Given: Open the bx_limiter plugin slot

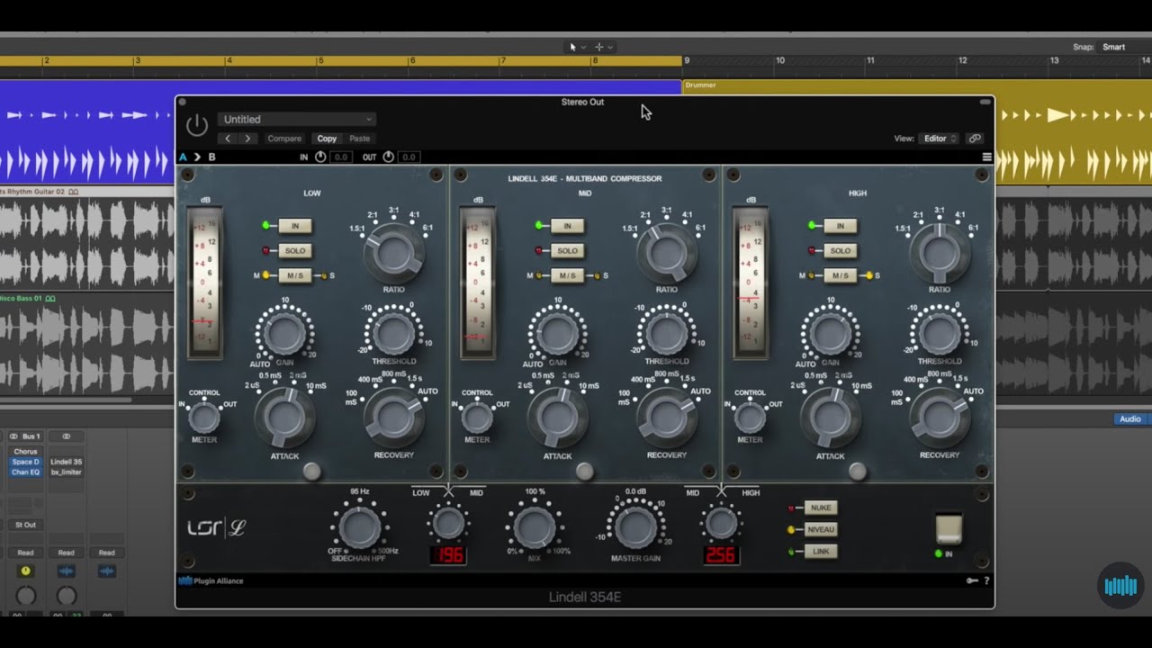Looking at the screenshot, I should pos(66,472).
